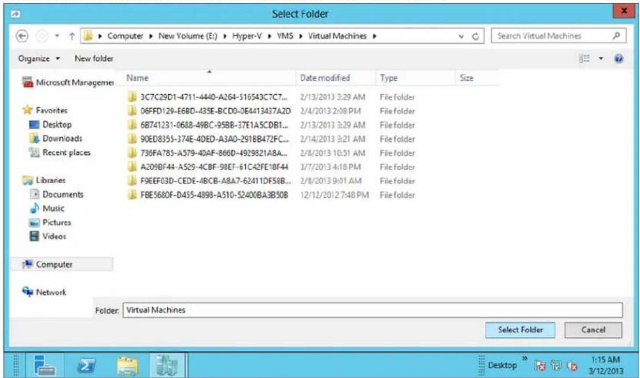Open File Explorer from taskbar
This screenshot has height=378, width=640.
click(127, 365)
